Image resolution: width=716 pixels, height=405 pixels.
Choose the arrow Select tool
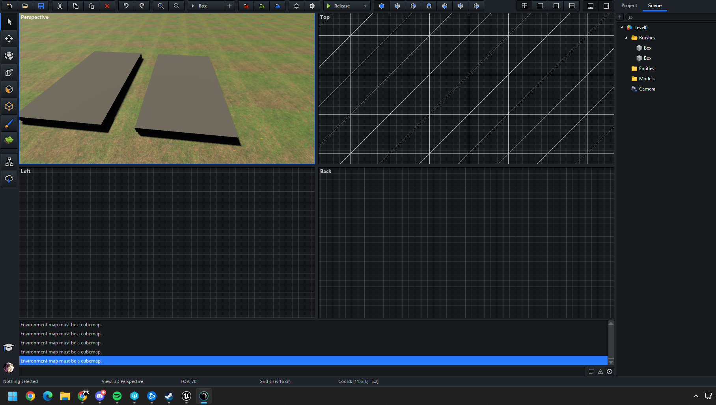point(9,22)
